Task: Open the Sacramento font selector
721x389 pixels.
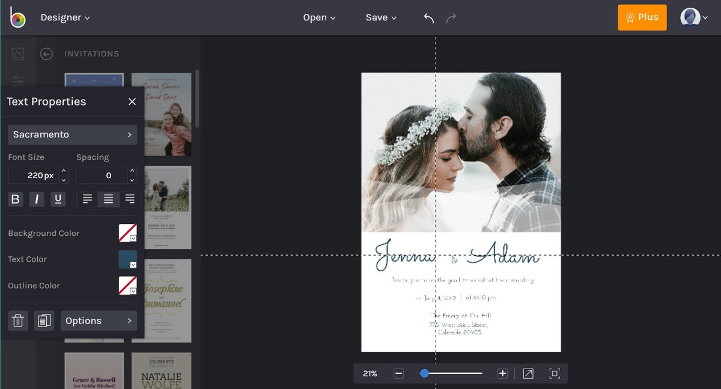Action: (72, 134)
